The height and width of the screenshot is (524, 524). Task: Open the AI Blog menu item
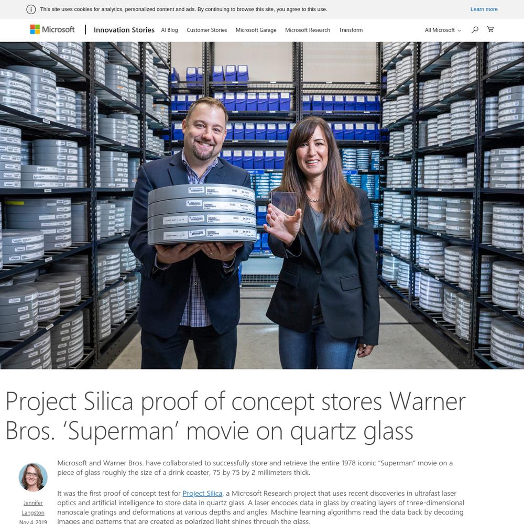click(169, 30)
